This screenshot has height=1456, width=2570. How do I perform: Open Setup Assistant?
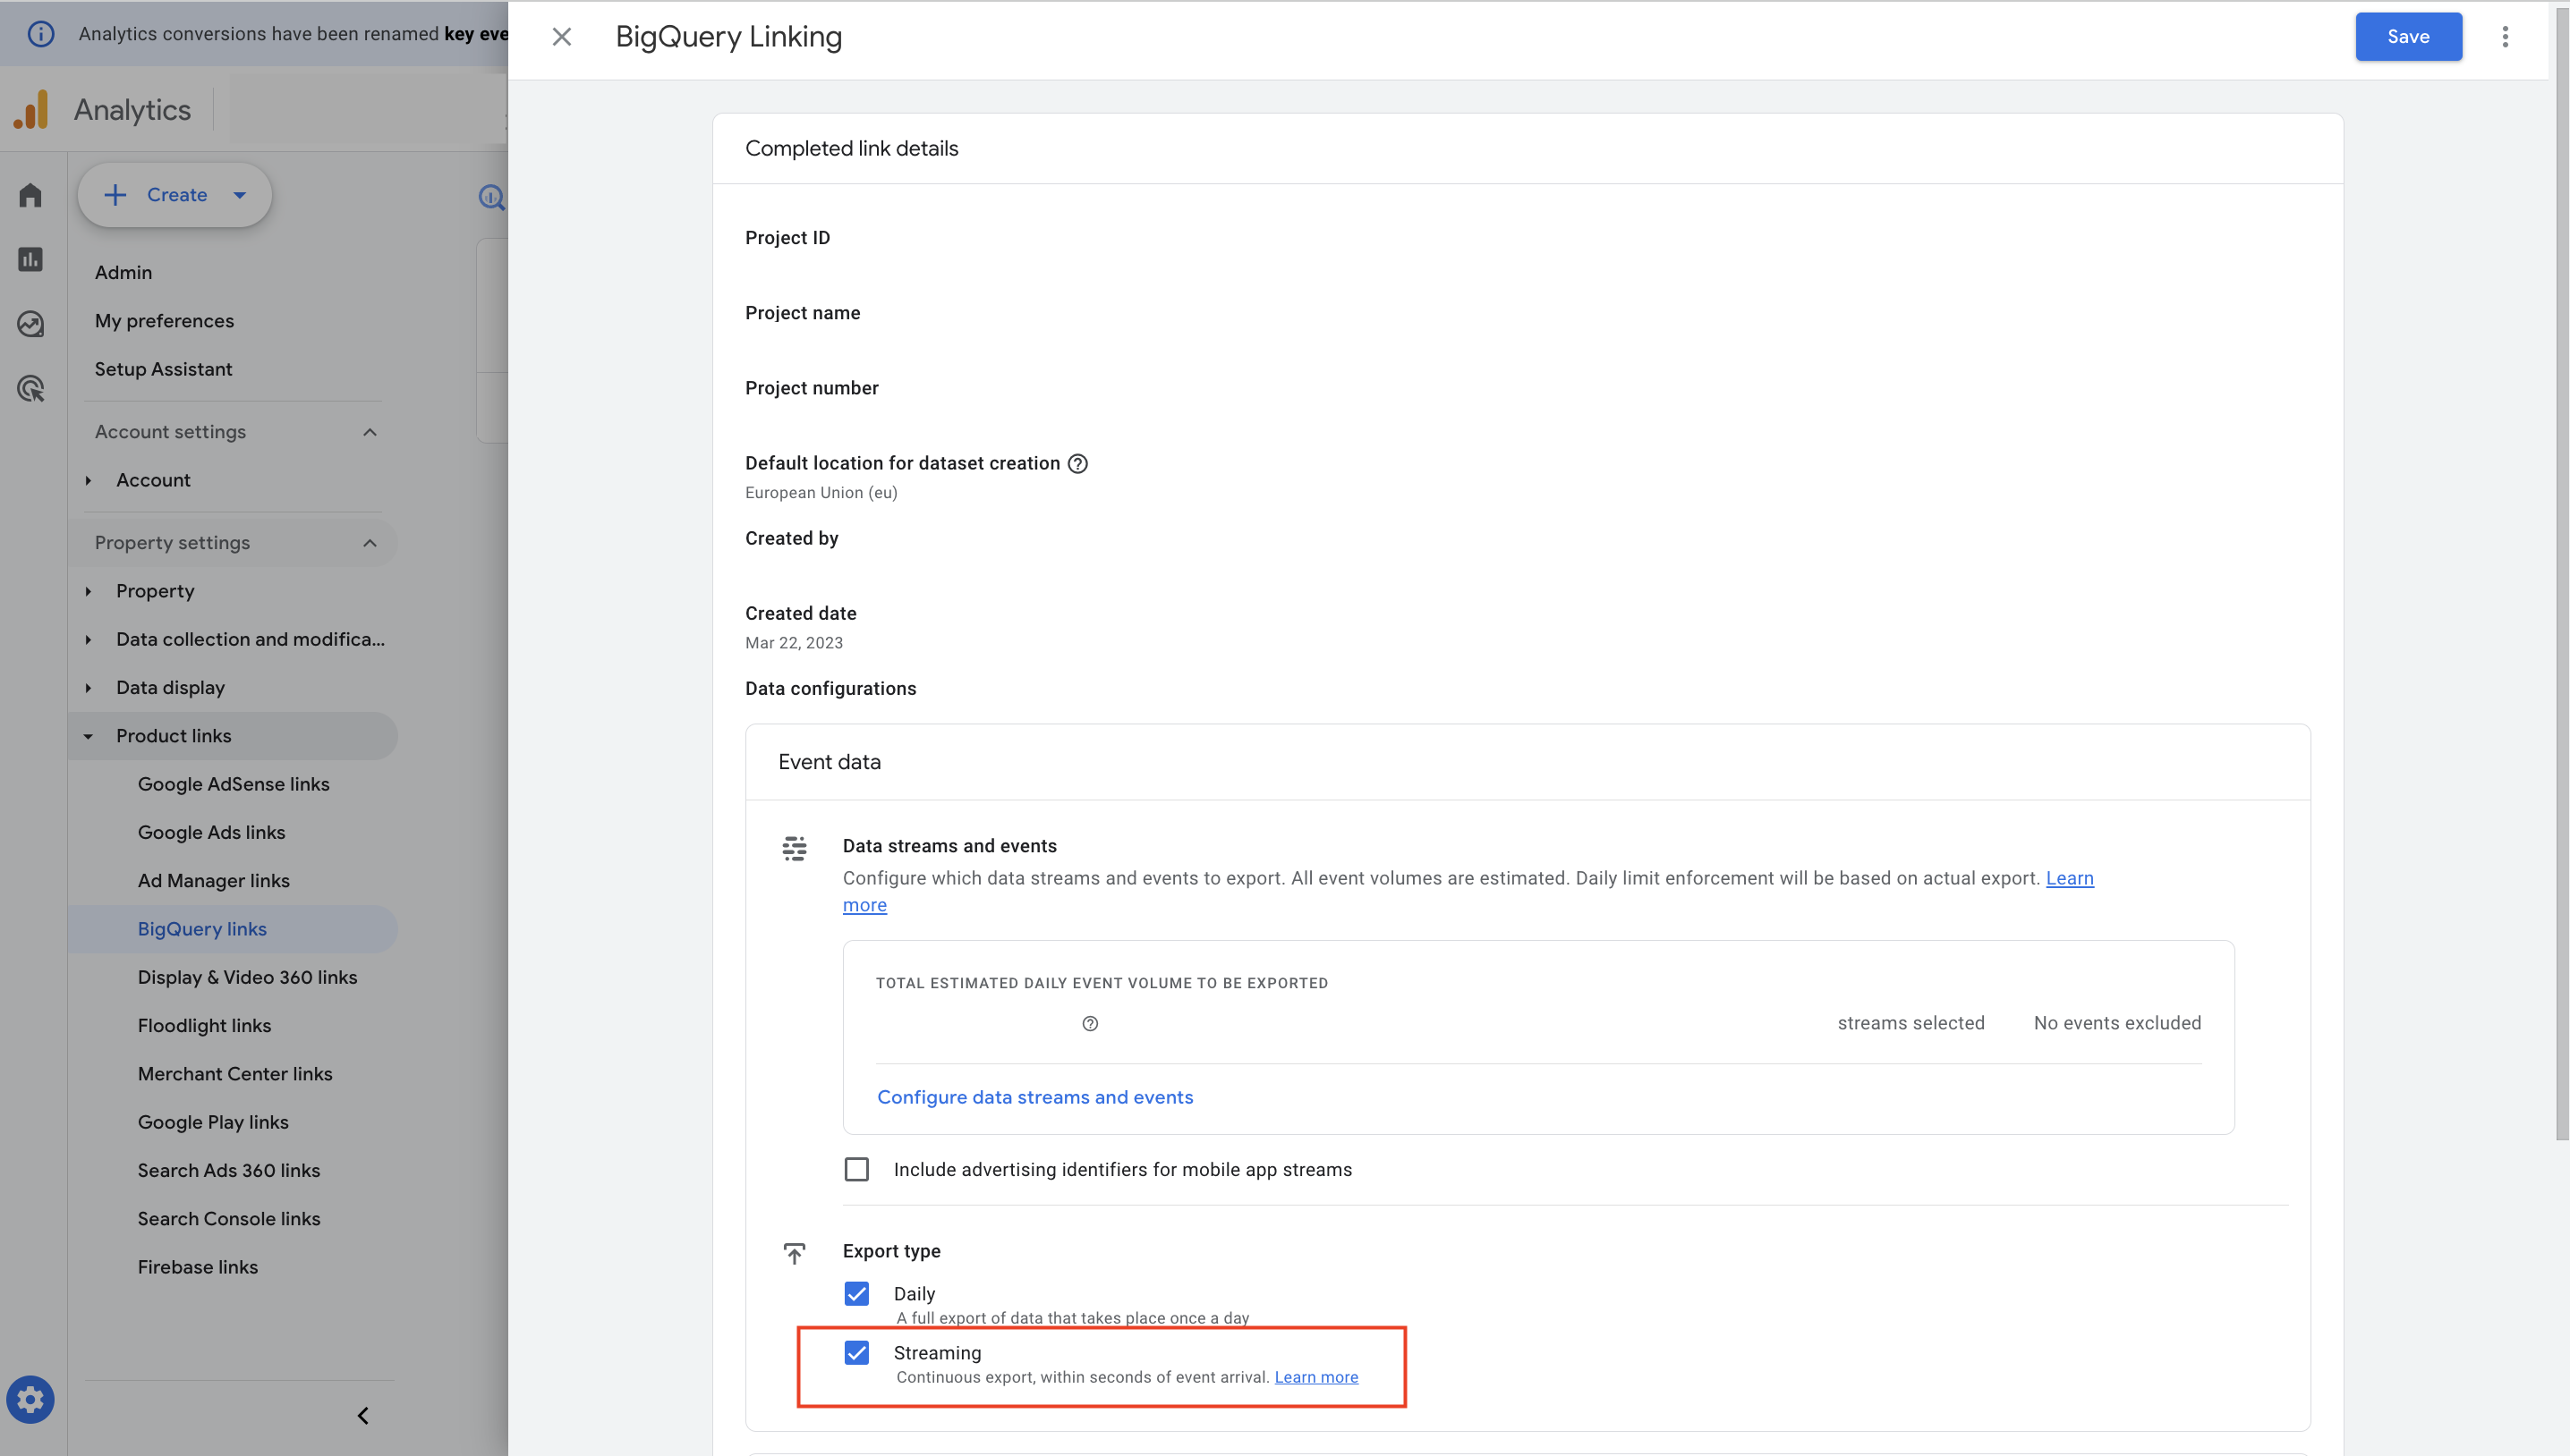point(163,369)
